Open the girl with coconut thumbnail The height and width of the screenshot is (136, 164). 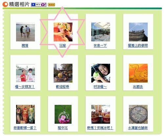click(x=101, y=73)
